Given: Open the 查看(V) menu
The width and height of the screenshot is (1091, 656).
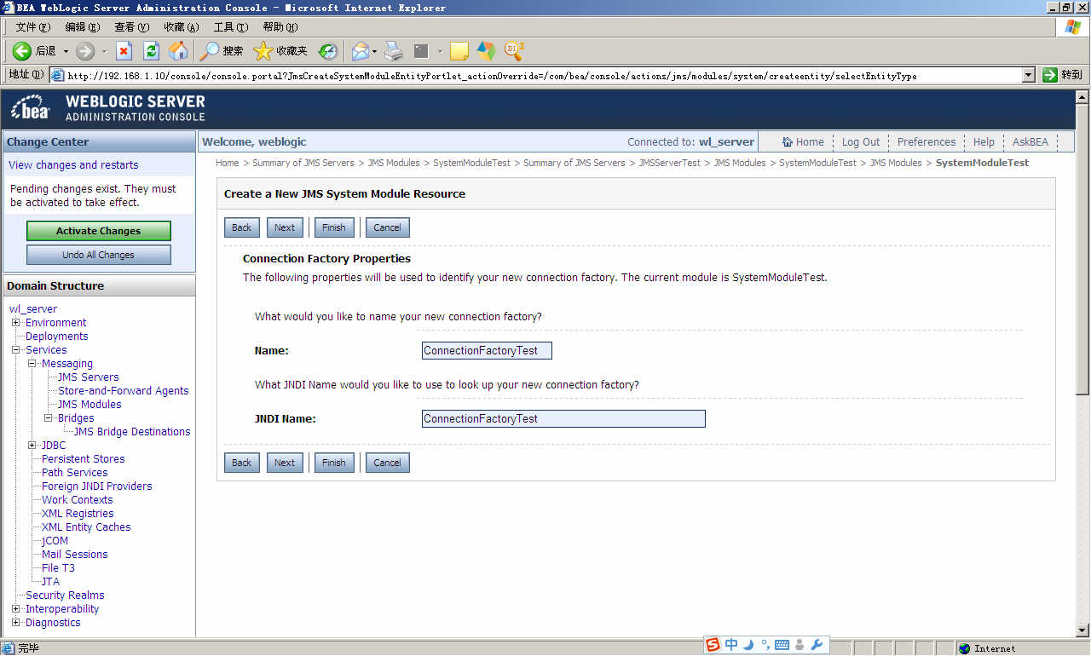Looking at the screenshot, I should (131, 27).
